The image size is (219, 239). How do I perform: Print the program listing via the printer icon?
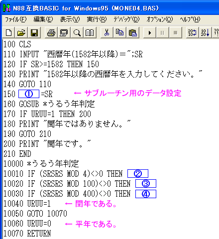(51, 33)
